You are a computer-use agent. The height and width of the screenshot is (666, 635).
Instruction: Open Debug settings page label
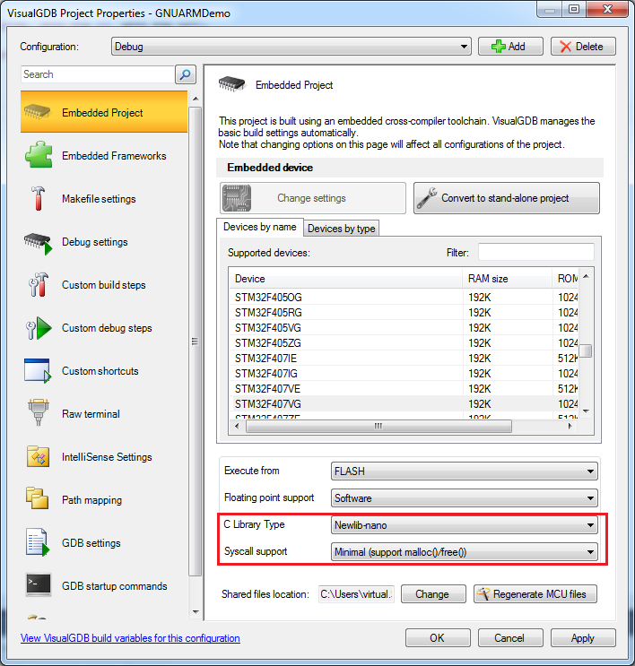pos(95,242)
